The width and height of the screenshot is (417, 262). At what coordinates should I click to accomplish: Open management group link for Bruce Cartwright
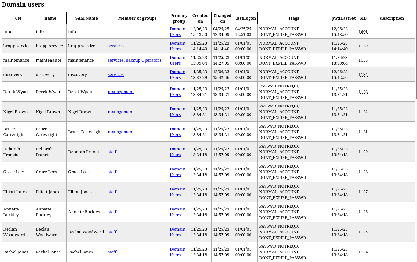[x=121, y=132]
